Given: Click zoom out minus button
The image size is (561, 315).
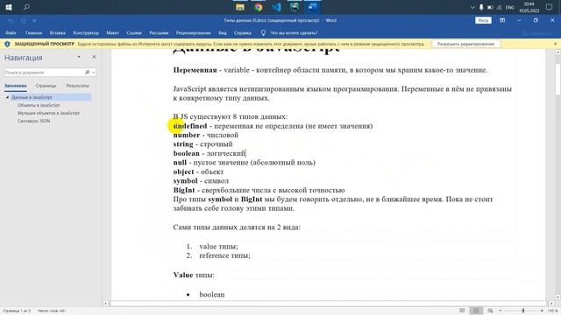Looking at the screenshot, I should pos(501,311).
